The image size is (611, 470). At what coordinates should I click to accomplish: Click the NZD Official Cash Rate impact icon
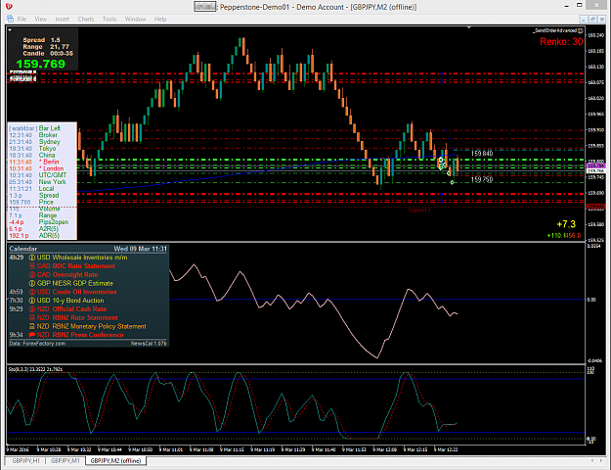(x=32, y=309)
